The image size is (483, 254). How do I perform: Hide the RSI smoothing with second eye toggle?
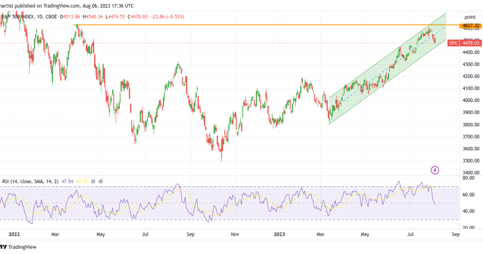pos(100,181)
